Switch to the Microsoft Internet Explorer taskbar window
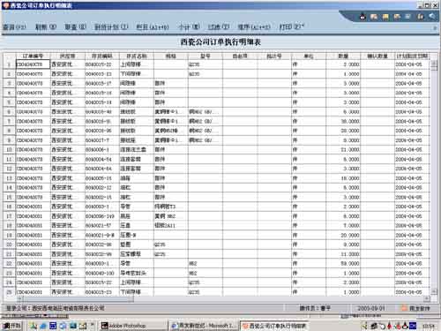441x331 pixels. (204, 326)
